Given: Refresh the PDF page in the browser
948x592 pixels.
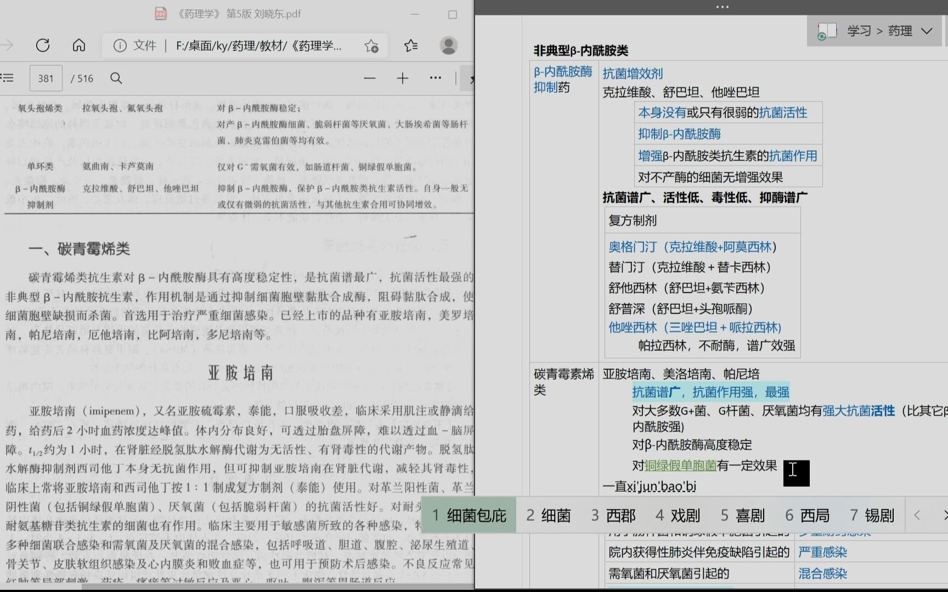Looking at the screenshot, I should point(43,45).
